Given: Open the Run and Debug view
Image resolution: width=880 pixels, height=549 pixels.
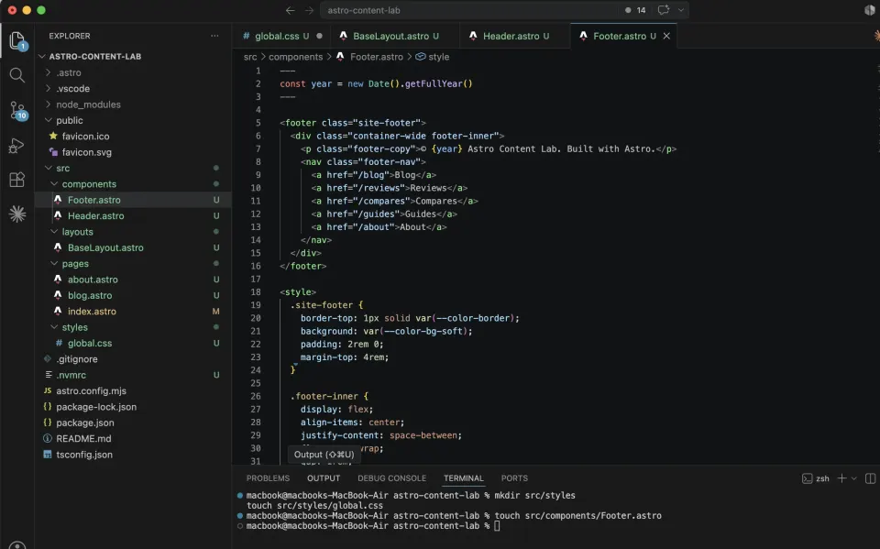Looking at the screenshot, I should pos(16,146).
